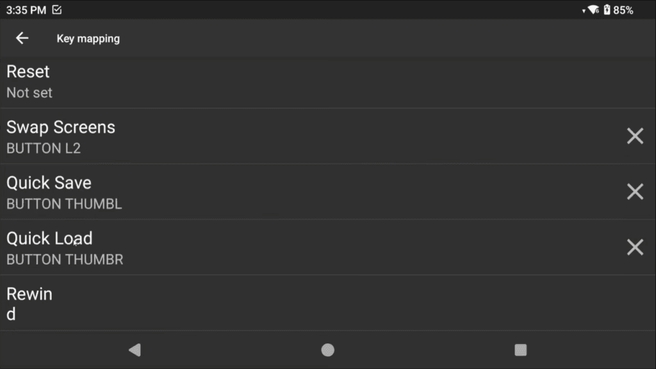Tap Quick Save to remap its key
The height and width of the screenshot is (369, 656).
point(256,192)
